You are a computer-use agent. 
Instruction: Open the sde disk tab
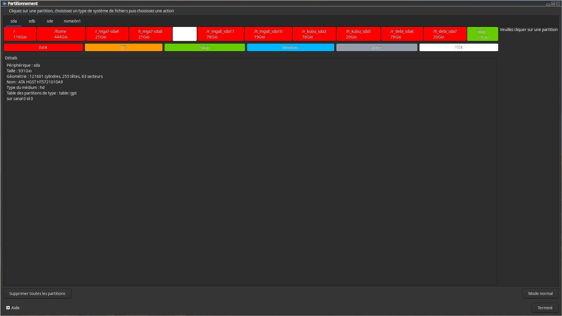pos(50,21)
